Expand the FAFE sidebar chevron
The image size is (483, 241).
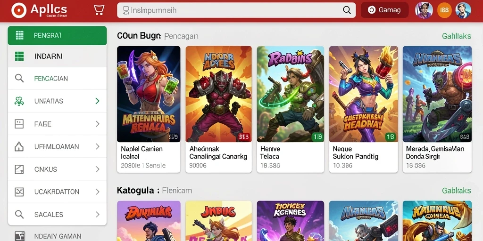click(x=97, y=124)
